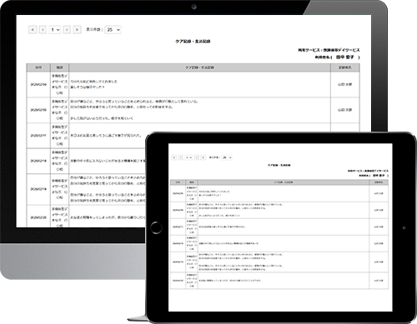The height and width of the screenshot is (324, 417).
Task: Jump to last page on monitor screen
Action: coord(77,29)
